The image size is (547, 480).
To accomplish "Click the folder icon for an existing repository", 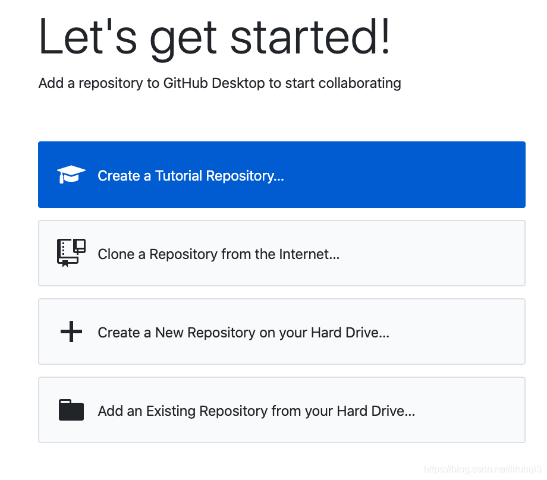I will 71,410.
